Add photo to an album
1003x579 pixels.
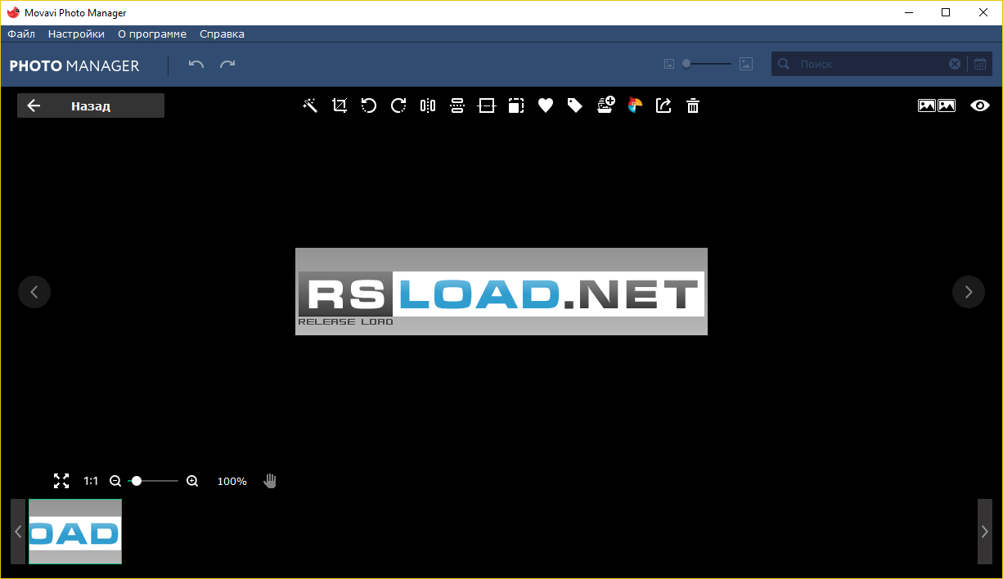(x=605, y=105)
